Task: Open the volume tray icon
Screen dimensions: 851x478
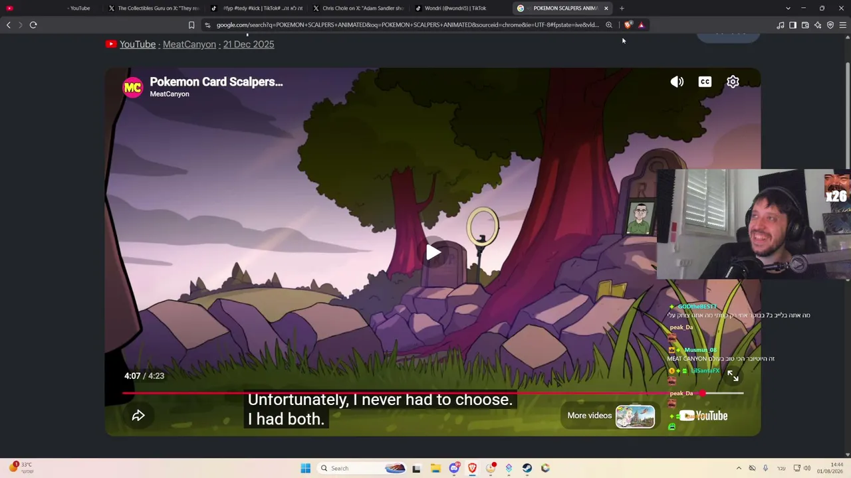Action: pos(807,468)
